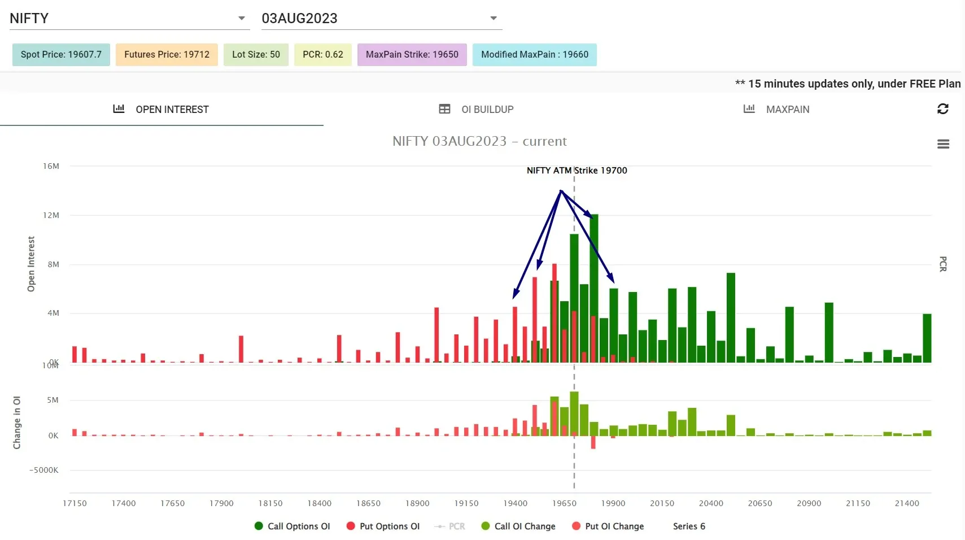
Task: Switch to the MAXPAIN tab
Action: [776, 109]
